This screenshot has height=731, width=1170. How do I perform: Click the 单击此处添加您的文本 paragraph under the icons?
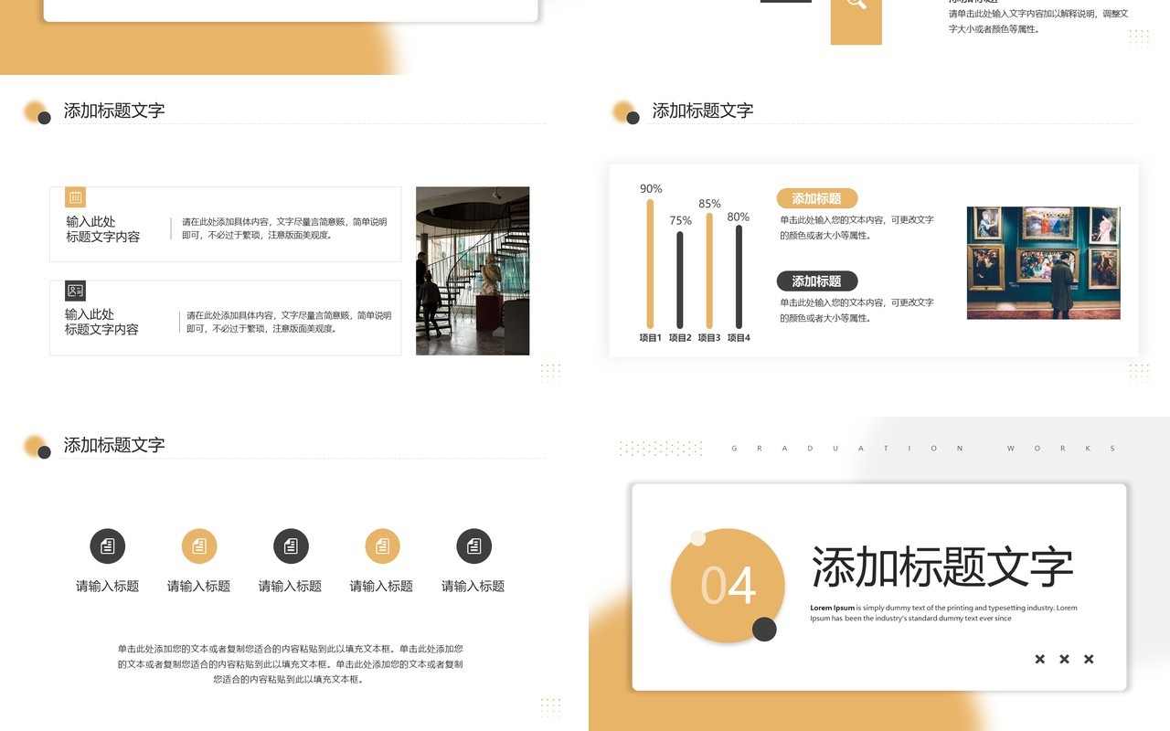point(291,664)
